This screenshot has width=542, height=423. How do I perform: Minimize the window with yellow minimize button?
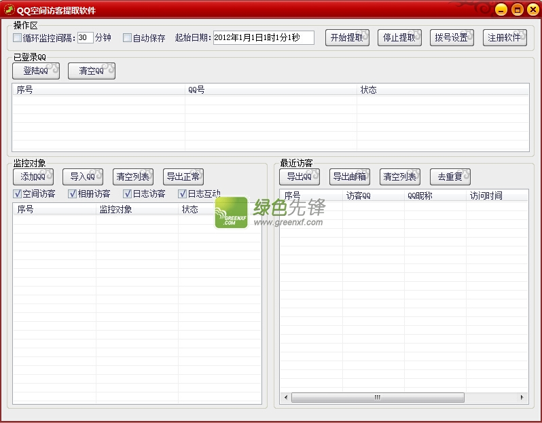pyautogui.click(x=501, y=10)
